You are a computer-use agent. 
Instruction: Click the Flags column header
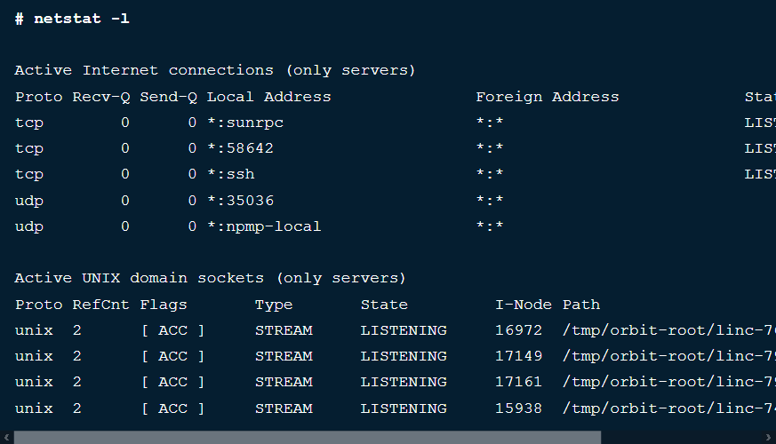click(x=164, y=305)
